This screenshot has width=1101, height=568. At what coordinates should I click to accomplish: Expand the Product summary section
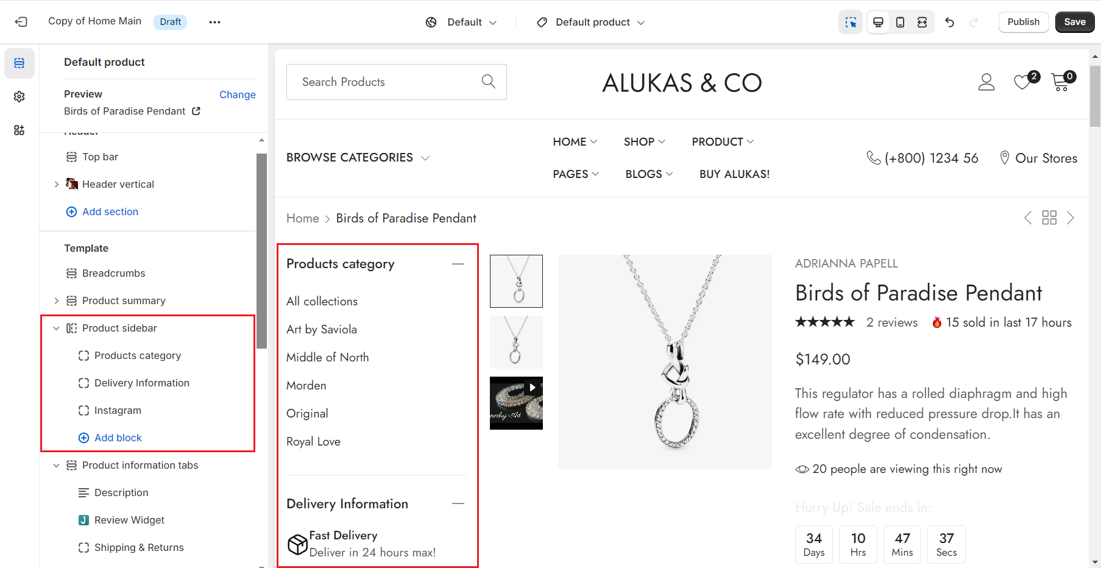click(57, 300)
